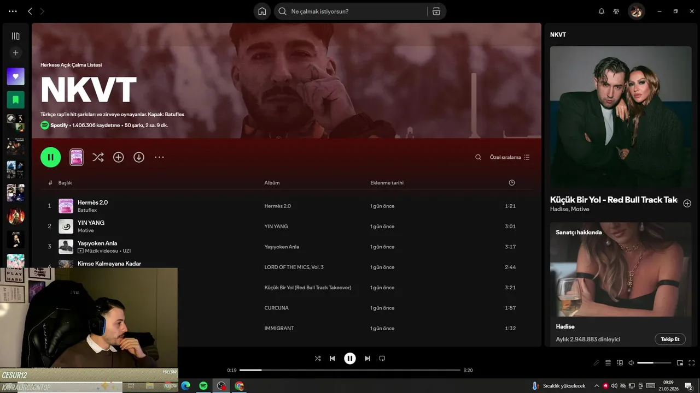
Task: Skip to previous track
Action: (332, 359)
